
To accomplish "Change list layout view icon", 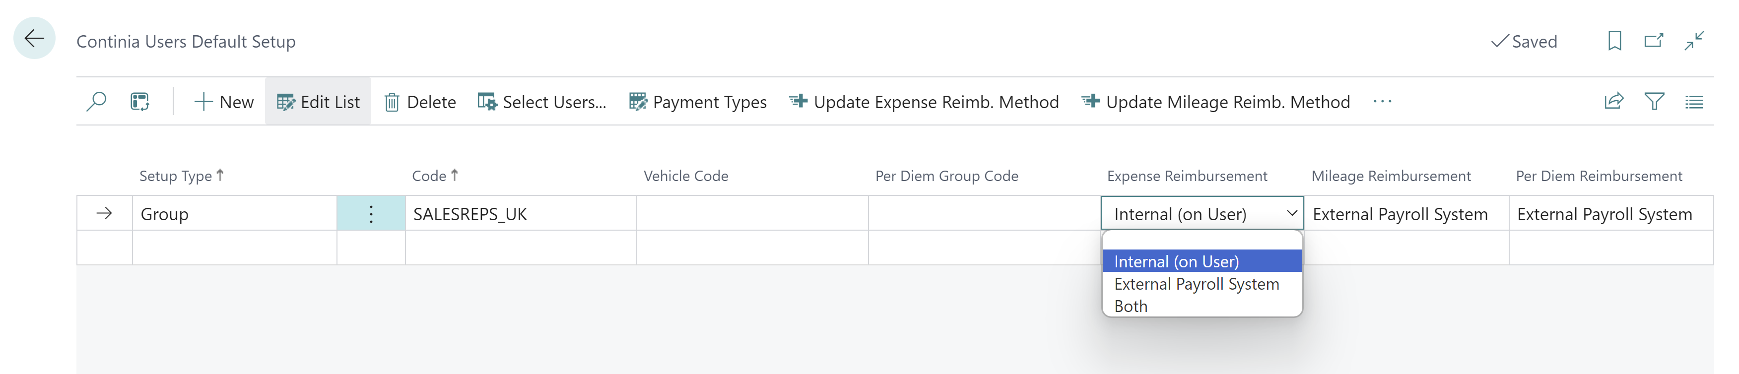I will point(1694,102).
